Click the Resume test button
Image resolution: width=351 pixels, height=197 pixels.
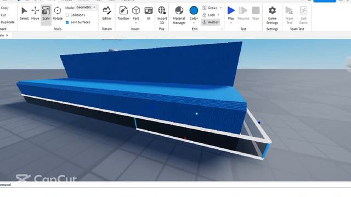coord(244,14)
